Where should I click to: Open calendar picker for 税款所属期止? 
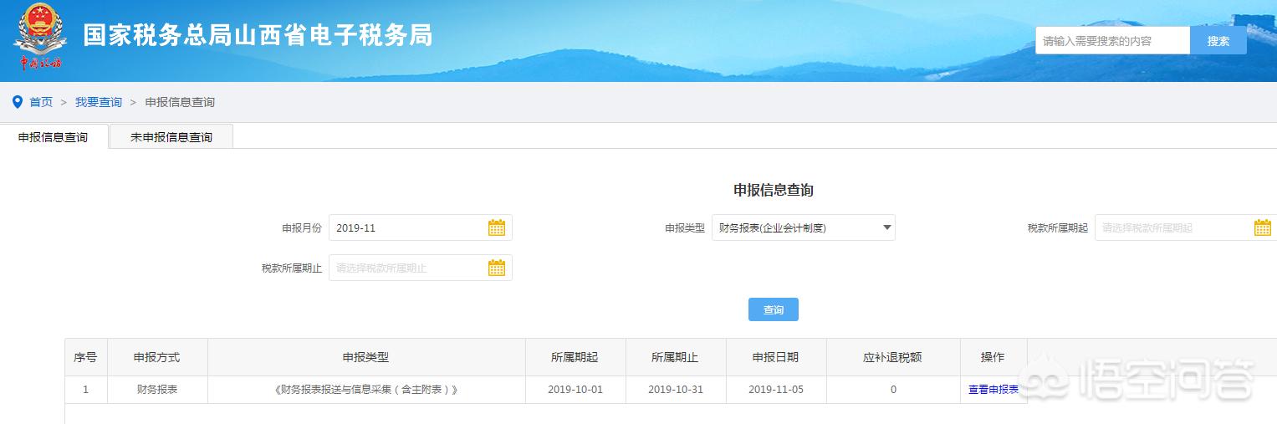(x=497, y=268)
